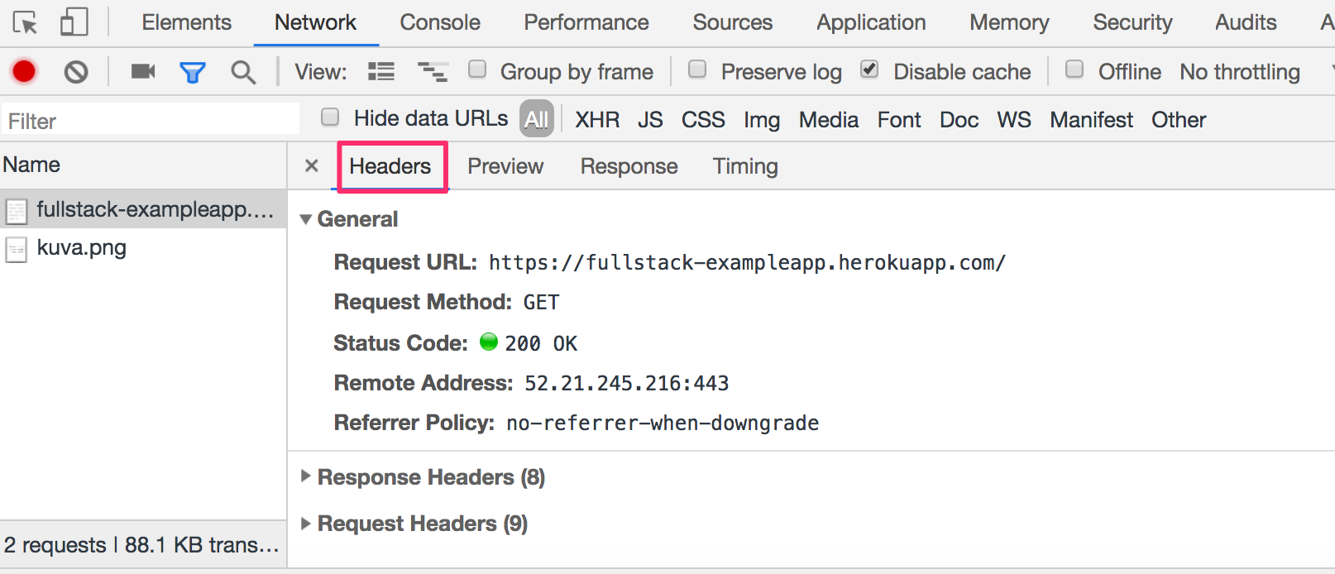The width and height of the screenshot is (1335, 574).
Task: Check the Preserve log option
Action: pos(697,69)
